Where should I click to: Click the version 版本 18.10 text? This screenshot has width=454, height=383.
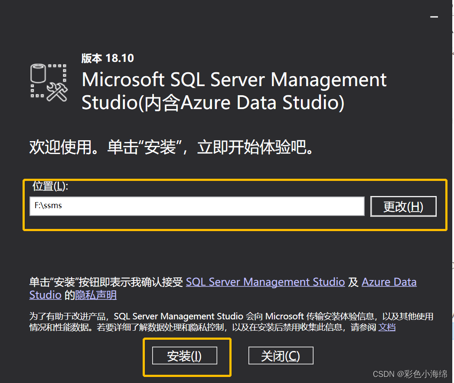108,58
